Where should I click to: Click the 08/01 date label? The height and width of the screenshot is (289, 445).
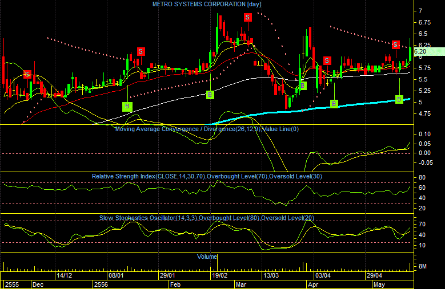click(x=116, y=275)
